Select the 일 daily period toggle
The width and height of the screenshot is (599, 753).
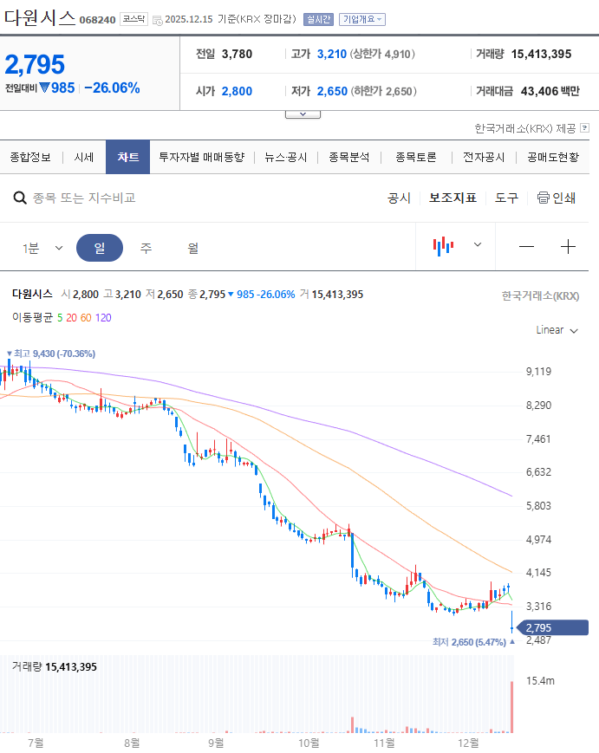pyautogui.click(x=99, y=248)
